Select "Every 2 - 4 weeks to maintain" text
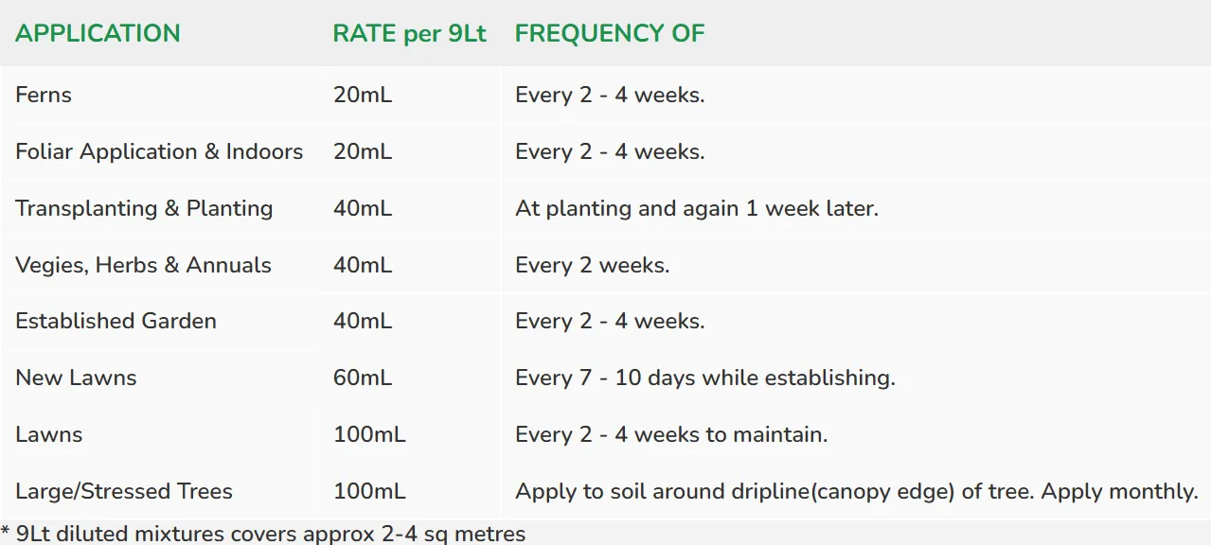The width and height of the screenshot is (1211, 545). pyautogui.click(x=671, y=435)
